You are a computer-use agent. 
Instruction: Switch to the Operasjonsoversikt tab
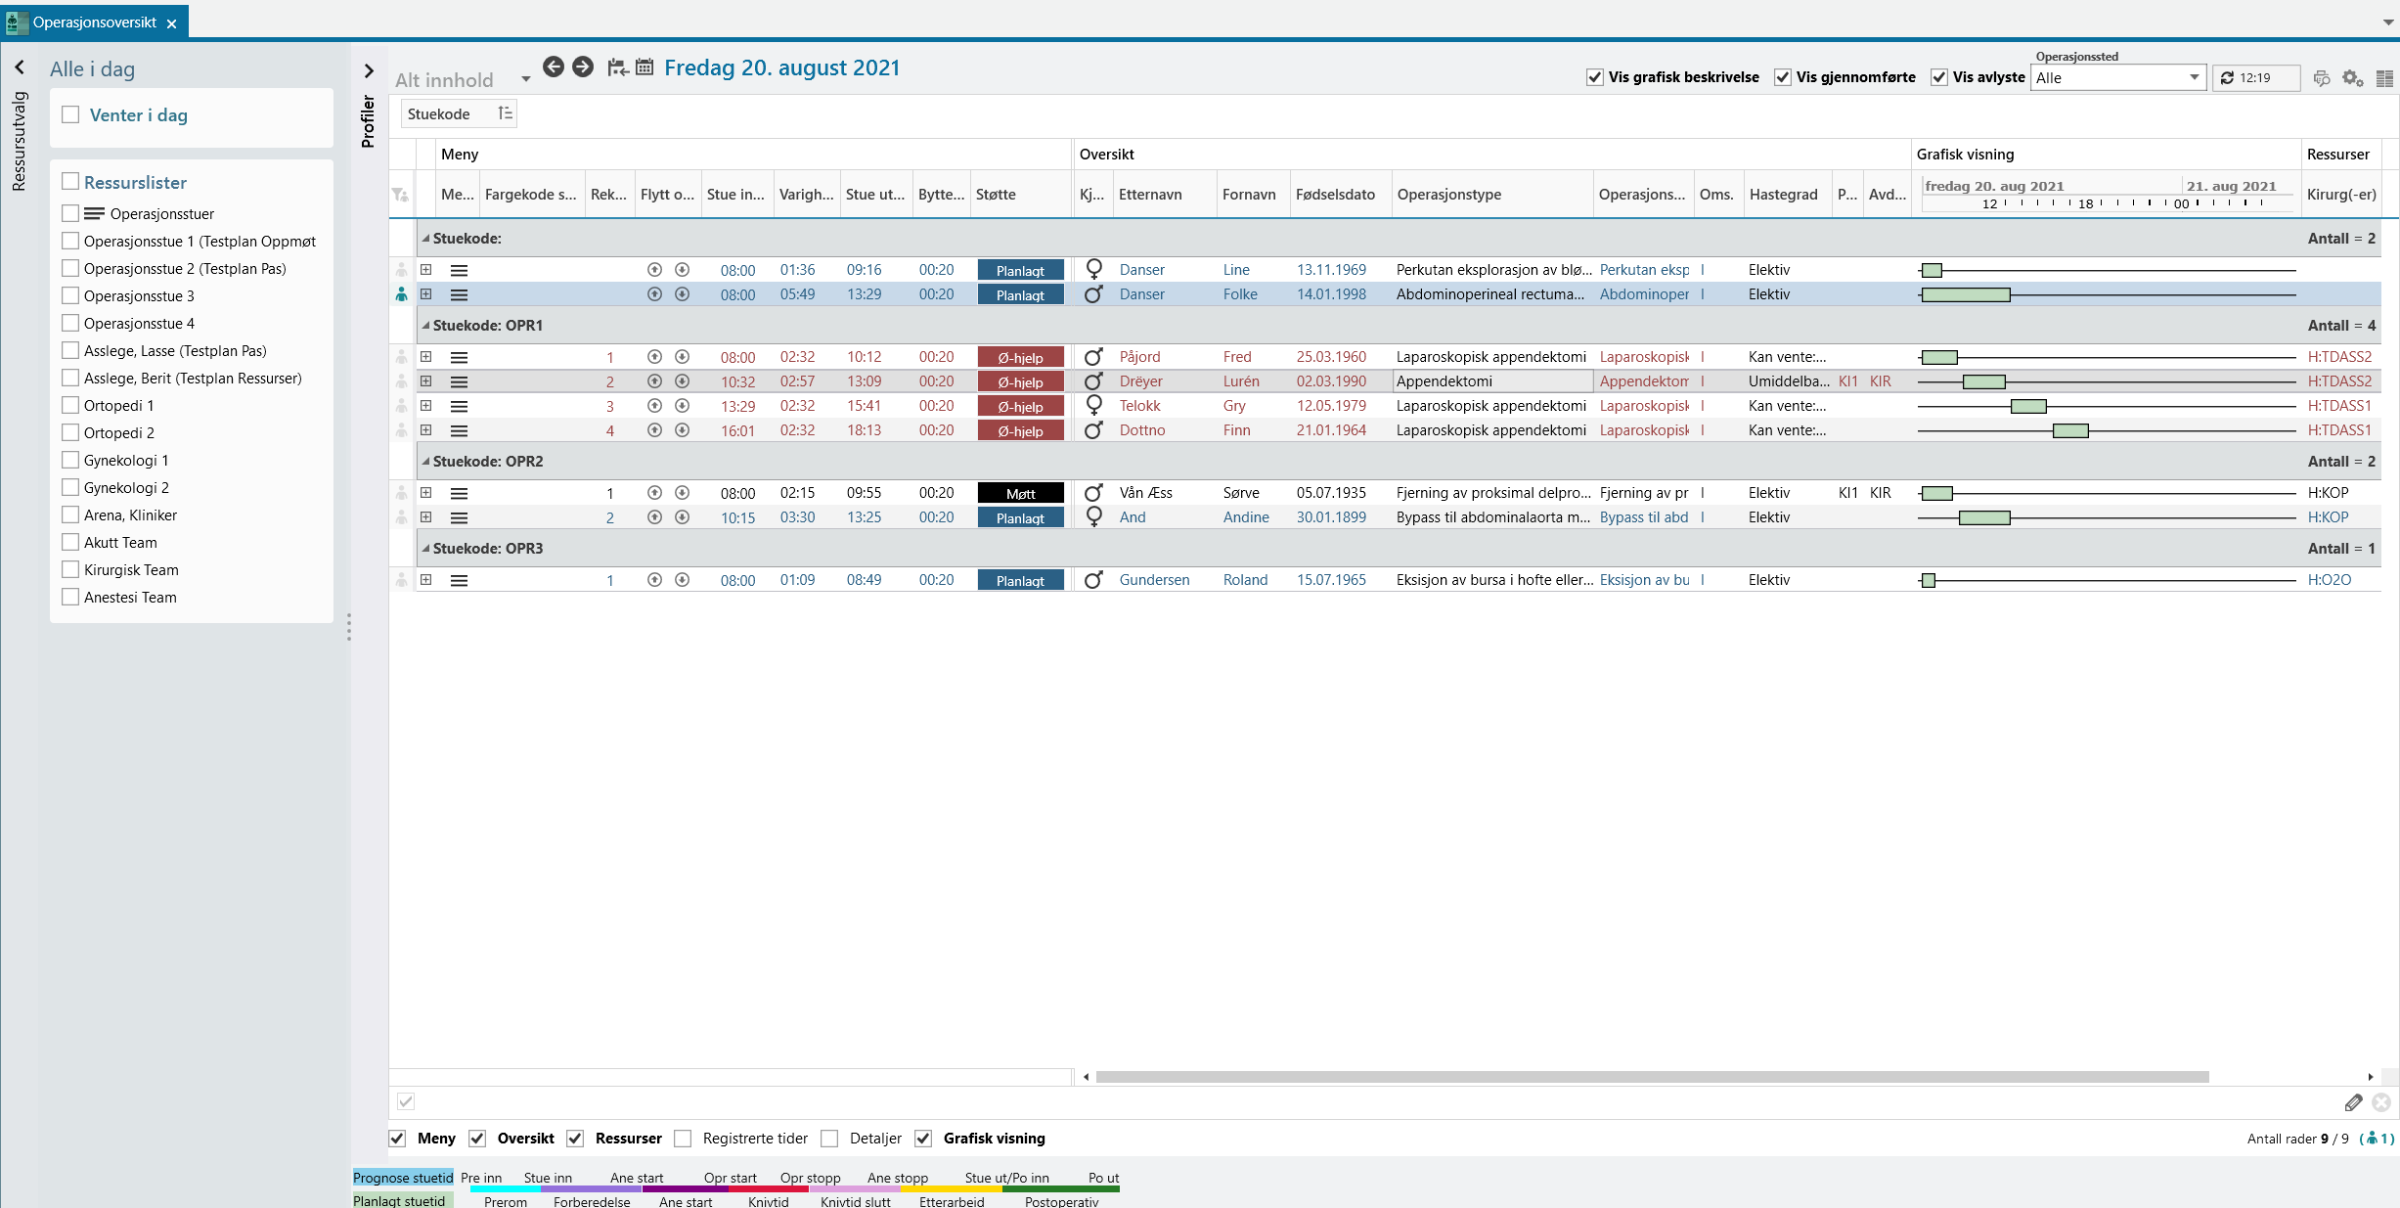coord(94,22)
